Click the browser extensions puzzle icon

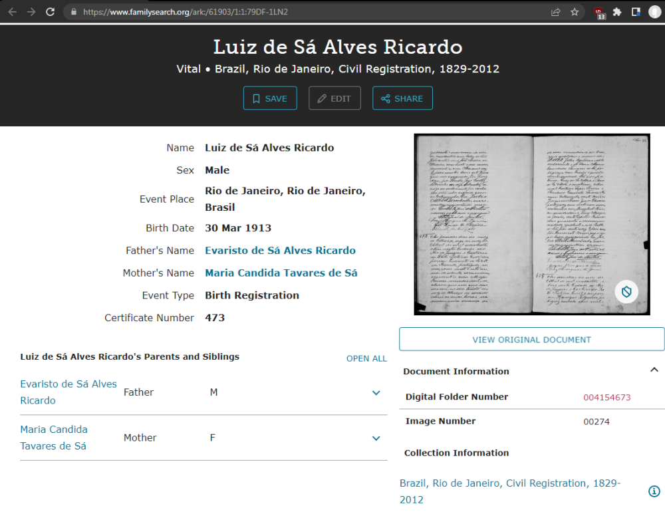tap(617, 11)
